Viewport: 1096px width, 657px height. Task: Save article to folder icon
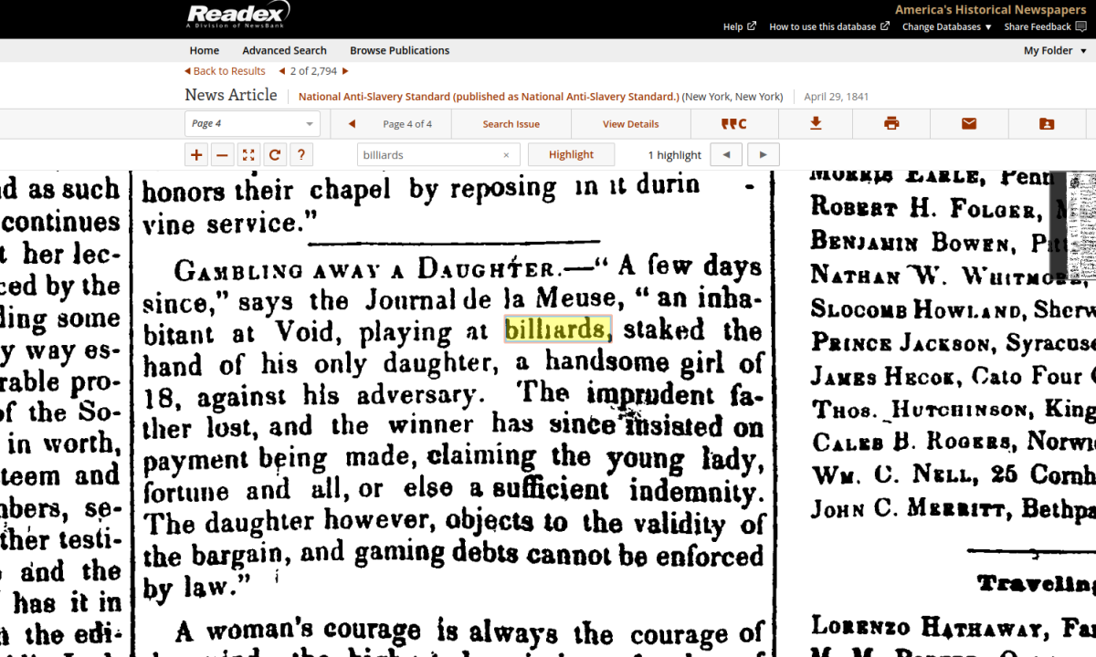[x=1047, y=124]
